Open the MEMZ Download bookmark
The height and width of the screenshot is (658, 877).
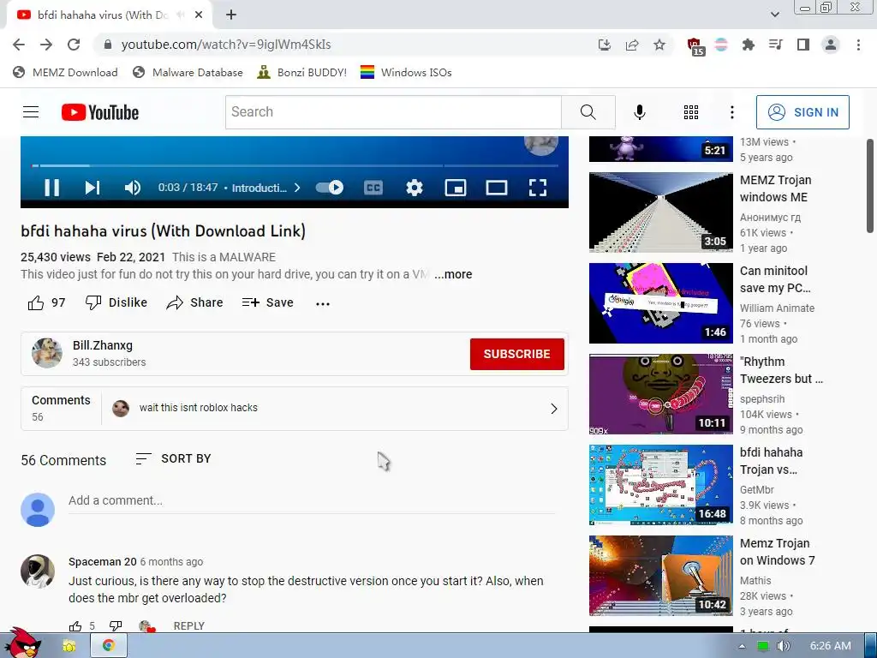(65, 73)
